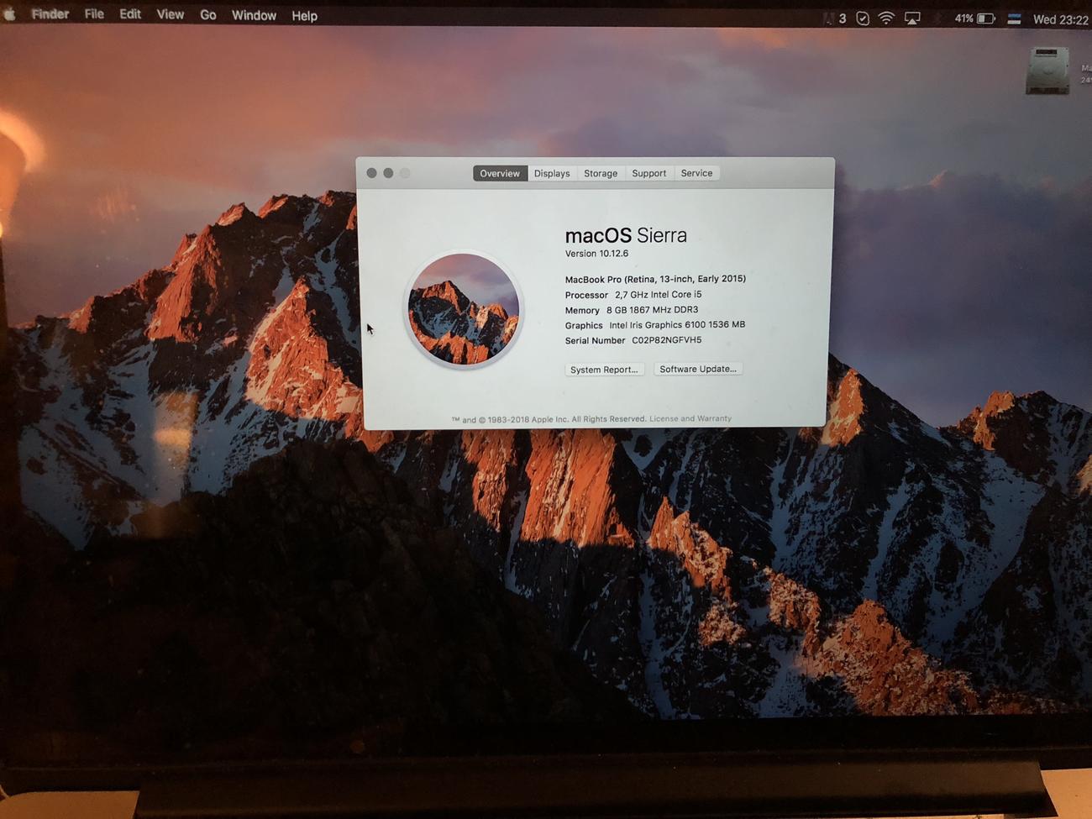Open the Go menu
Viewport: 1092px width, 819px height.
208,15
